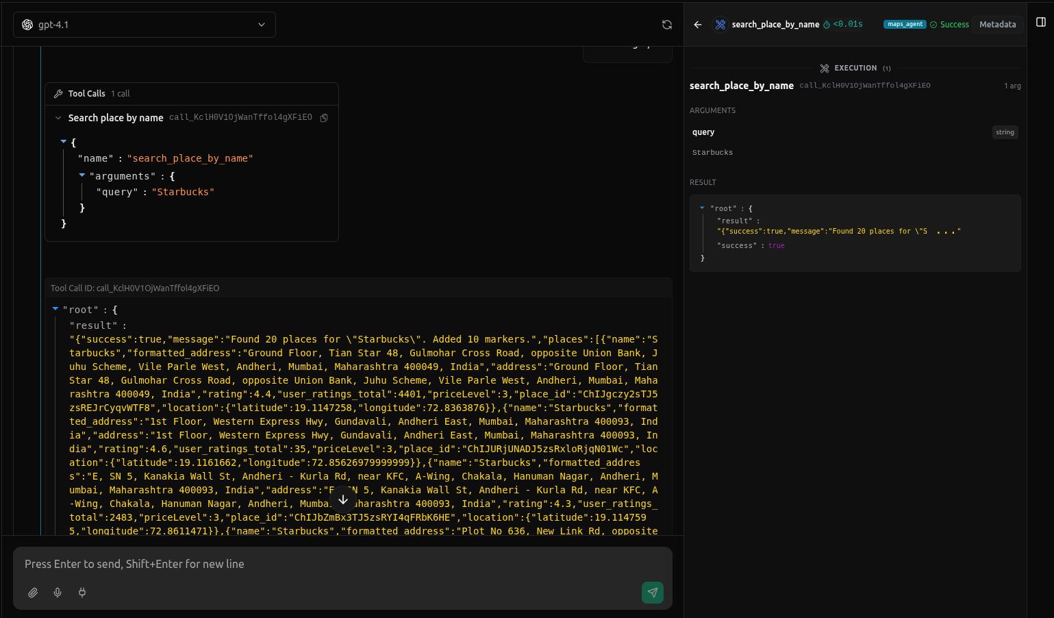The image size is (1054, 618).
Task: Click the maps_agent badge
Action: pyautogui.click(x=905, y=23)
